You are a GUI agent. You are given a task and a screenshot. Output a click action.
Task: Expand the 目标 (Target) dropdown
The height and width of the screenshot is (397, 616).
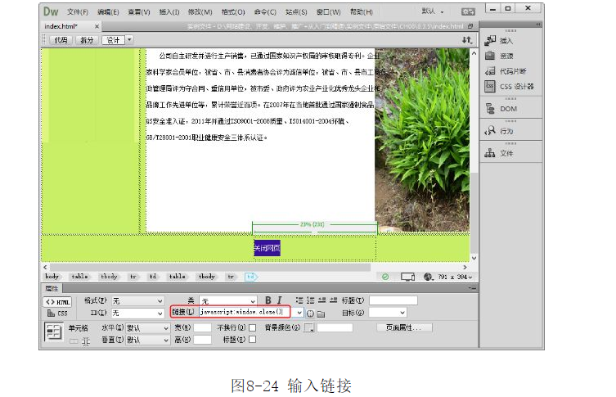[x=387, y=313]
